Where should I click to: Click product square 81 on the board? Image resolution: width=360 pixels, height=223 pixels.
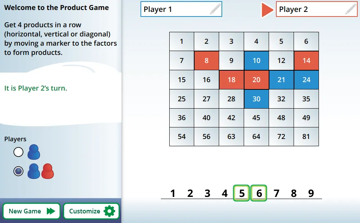tap(306, 137)
